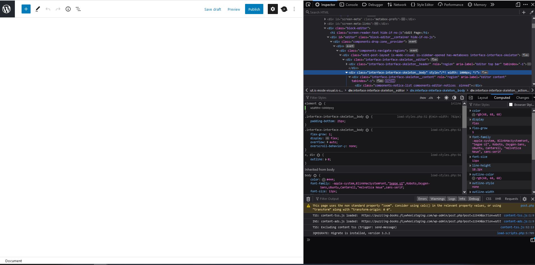Viewport: 535px width, 265px height.
Task: Toggle the Requests console filter
Action: (511, 199)
